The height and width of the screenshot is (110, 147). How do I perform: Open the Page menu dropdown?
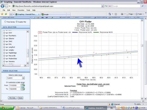click(x=131, y=14)
